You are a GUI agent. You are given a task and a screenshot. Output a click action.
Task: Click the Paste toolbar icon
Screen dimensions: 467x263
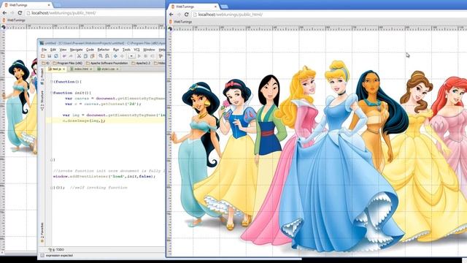[x=92, y=56]
